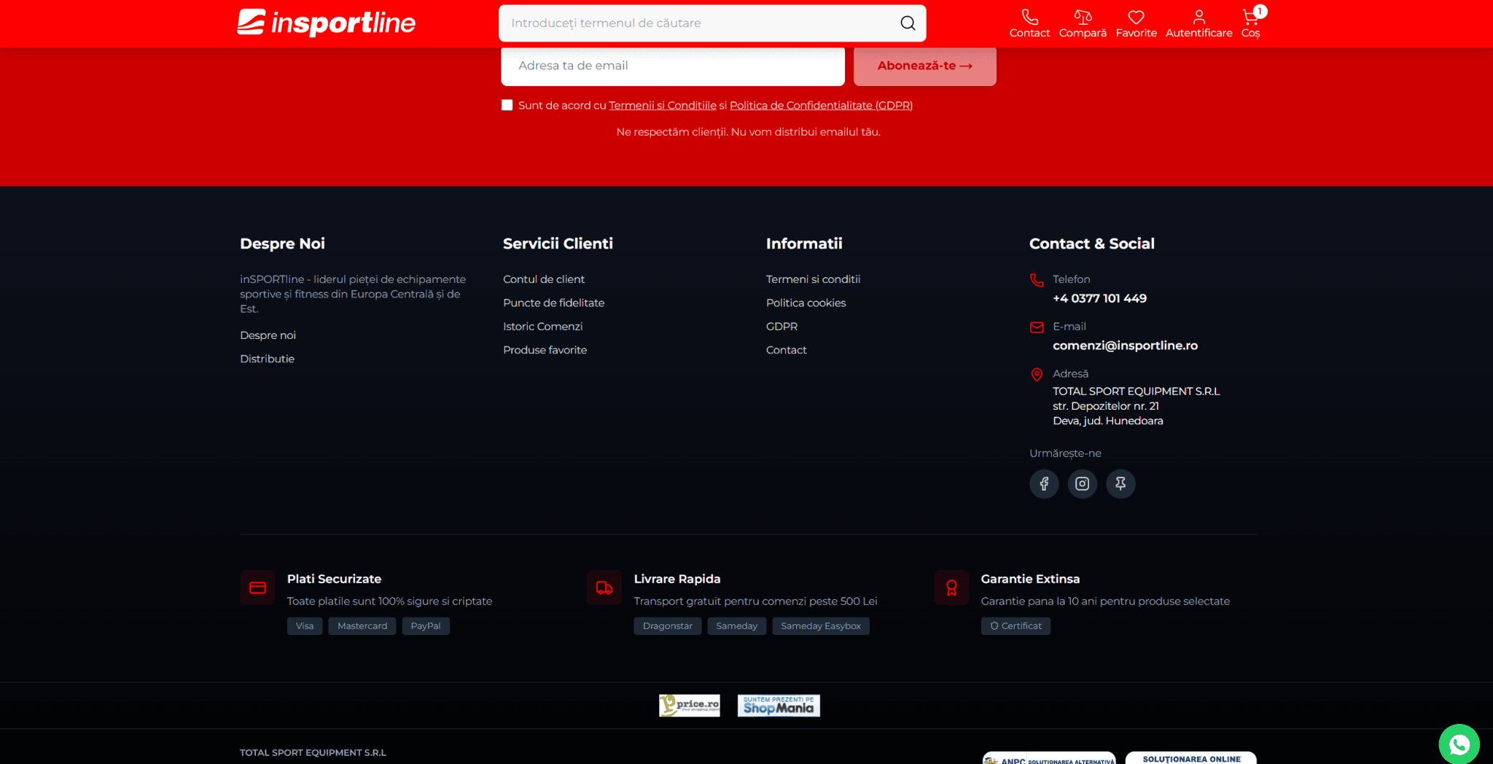Click the TOTAL SPORT EQUIPMENT S.R.L bottom-left footer text
The height and width of the screenshot is (764, 1493).
click(313, 753)
